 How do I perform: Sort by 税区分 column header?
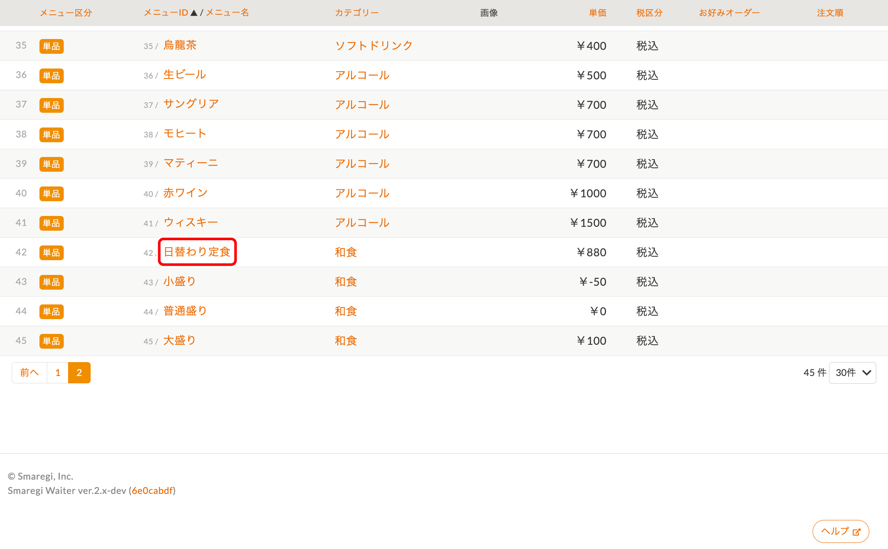click(650, 13)
